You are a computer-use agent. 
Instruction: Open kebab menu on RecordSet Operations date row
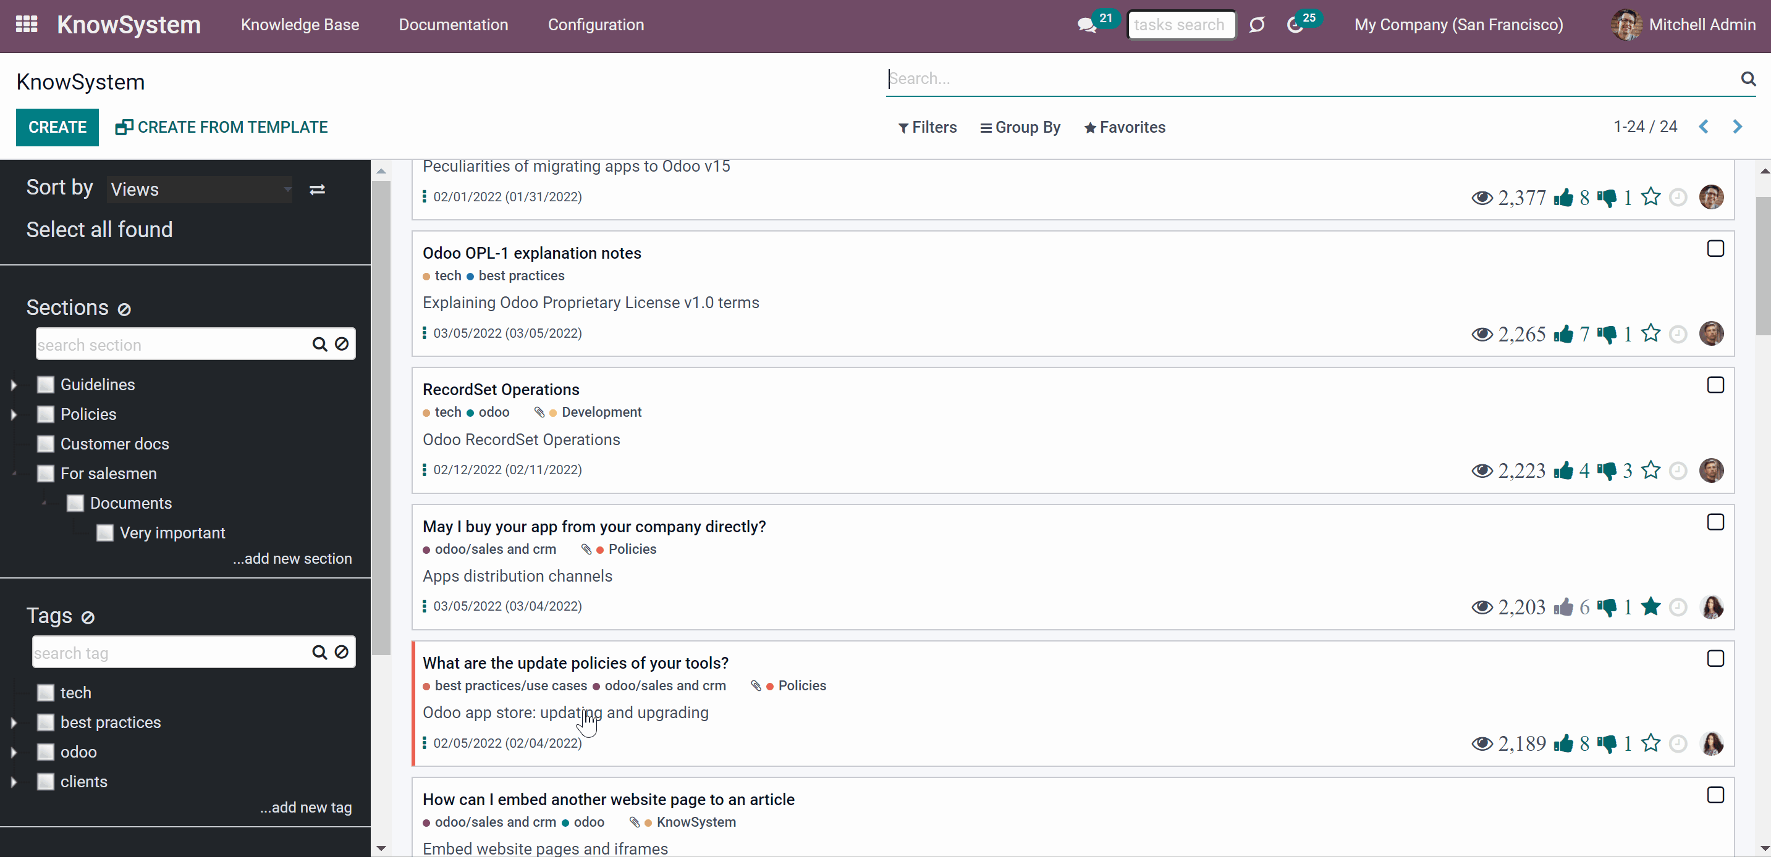point(424,470)
